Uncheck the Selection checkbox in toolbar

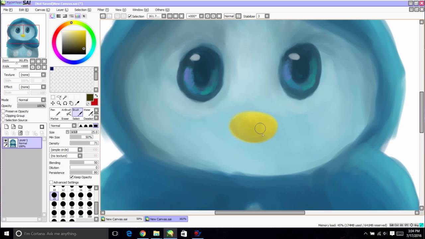pos(130,16)
